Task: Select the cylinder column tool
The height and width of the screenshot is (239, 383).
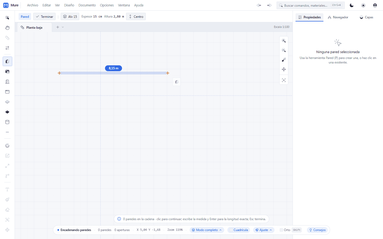Action: [x=7, y=122]
